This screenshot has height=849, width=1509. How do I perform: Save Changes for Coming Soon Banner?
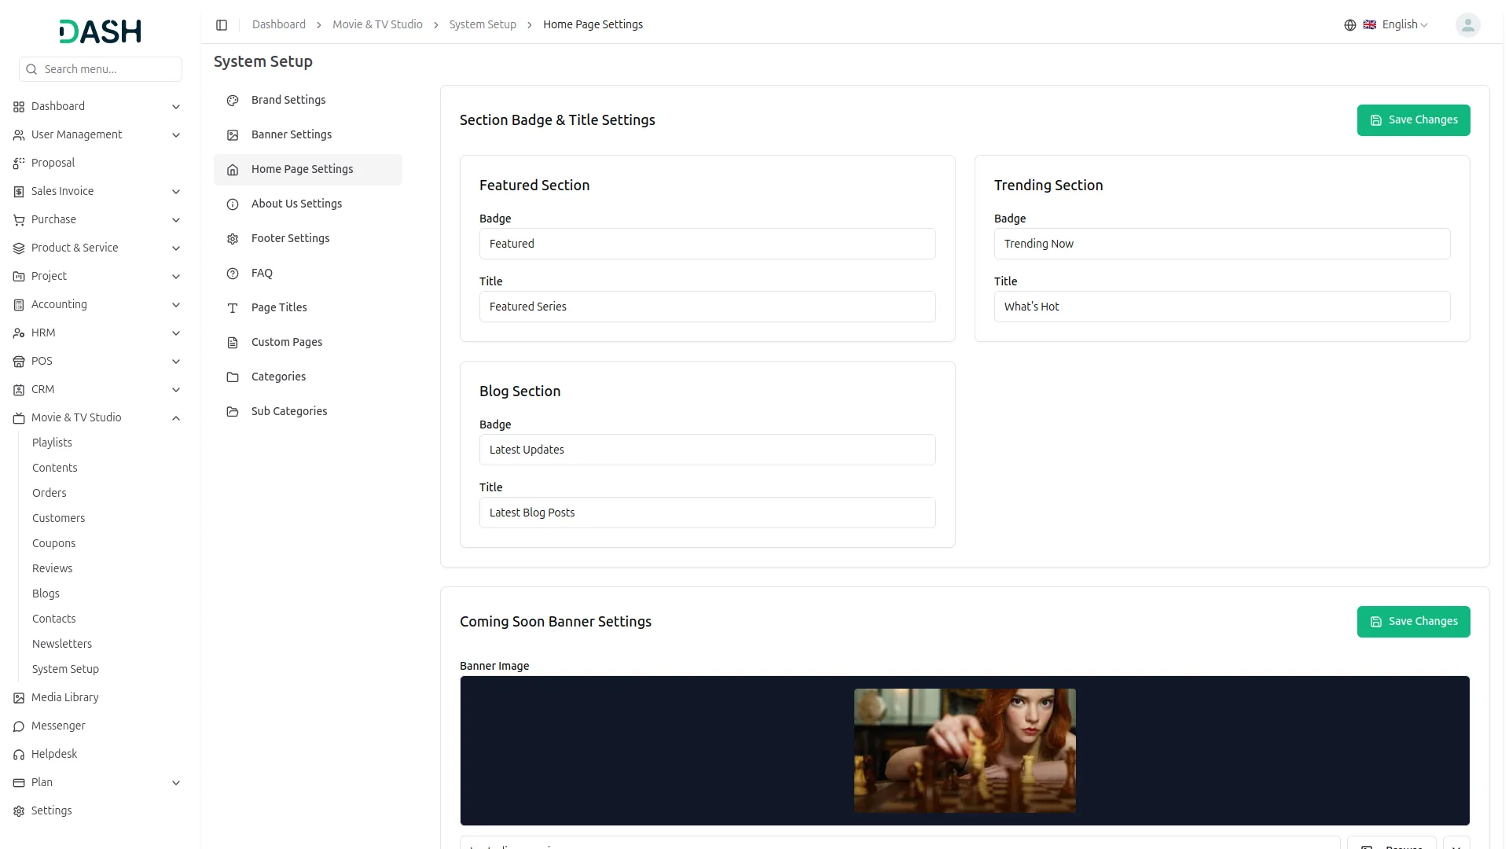[x=1413, y=621]
